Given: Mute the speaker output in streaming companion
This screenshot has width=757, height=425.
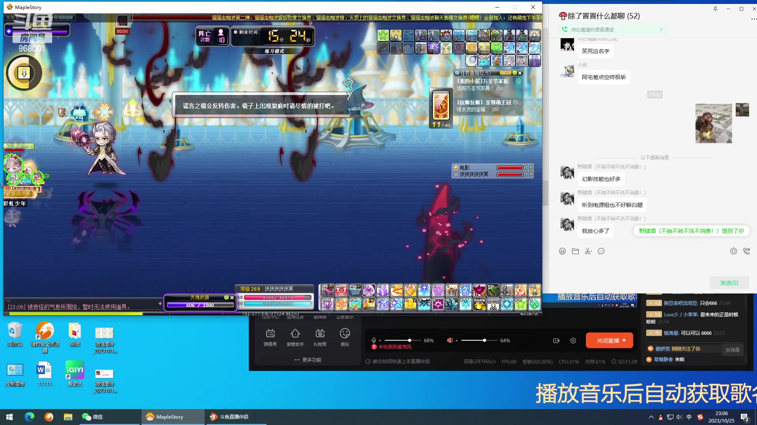Looking at the screenshot, I should (x=449, y=340).
